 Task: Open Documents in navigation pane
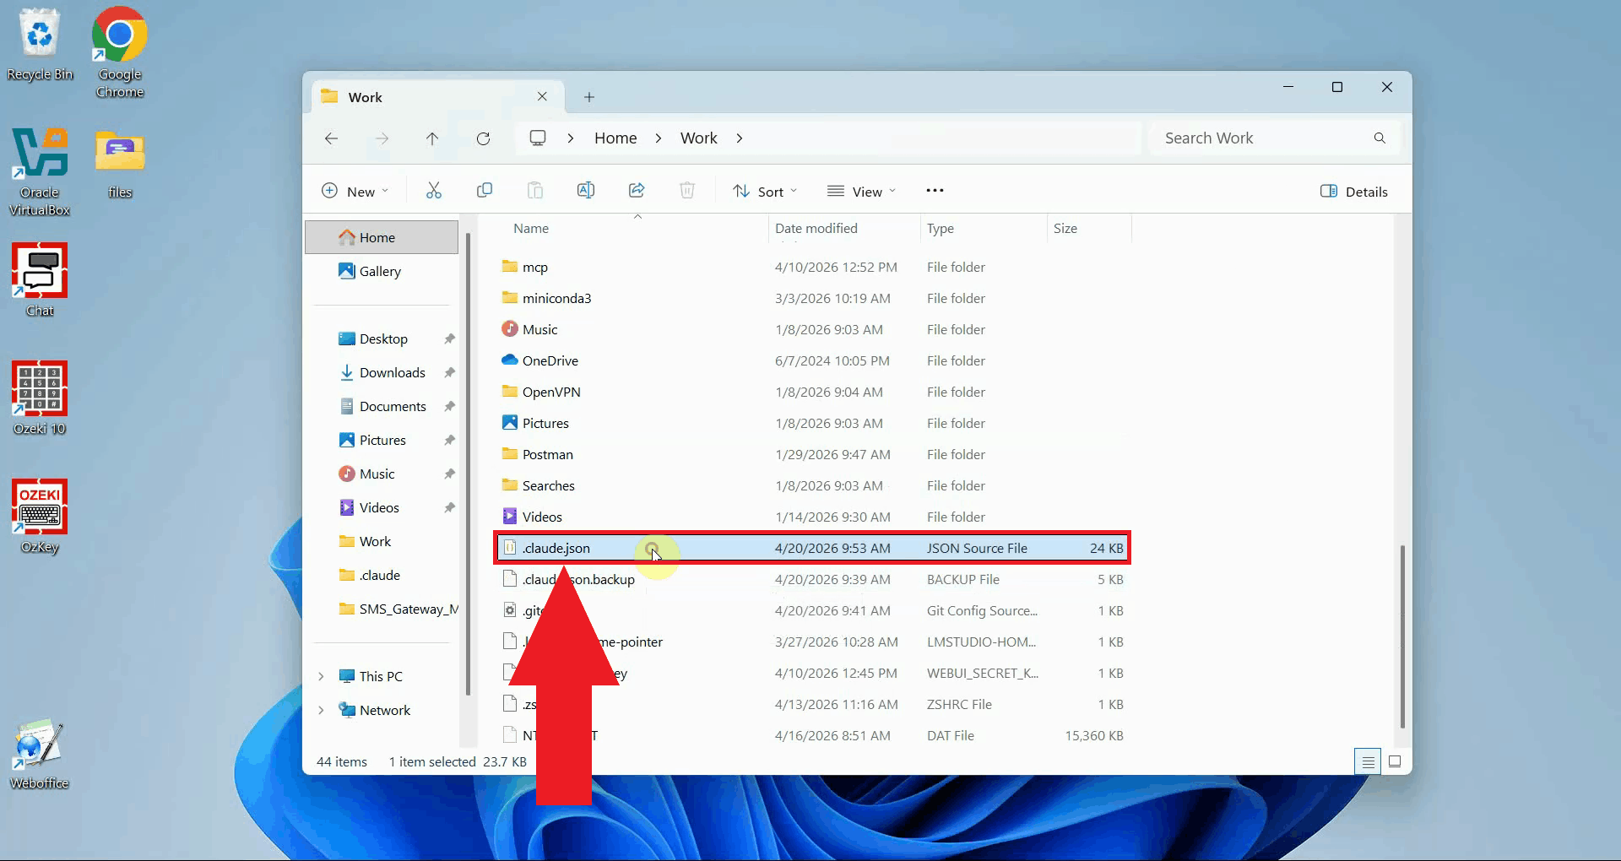pos(382,406)
